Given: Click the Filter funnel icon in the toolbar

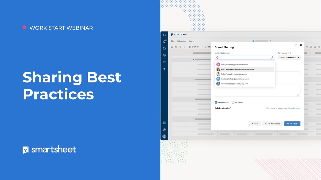Looking at the screenshot, I should point(206,47).
